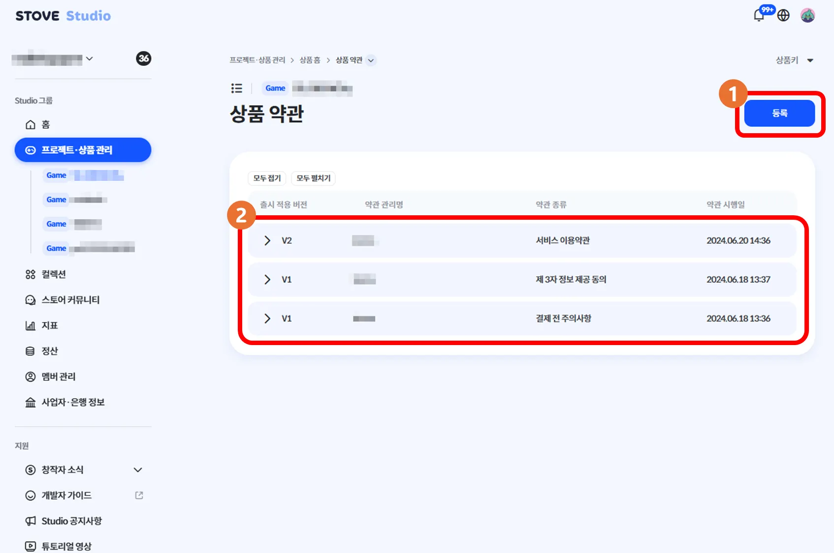Expand 창작자 소식 submenu
Screen dimensions: 834x553
tap(138, 470)
